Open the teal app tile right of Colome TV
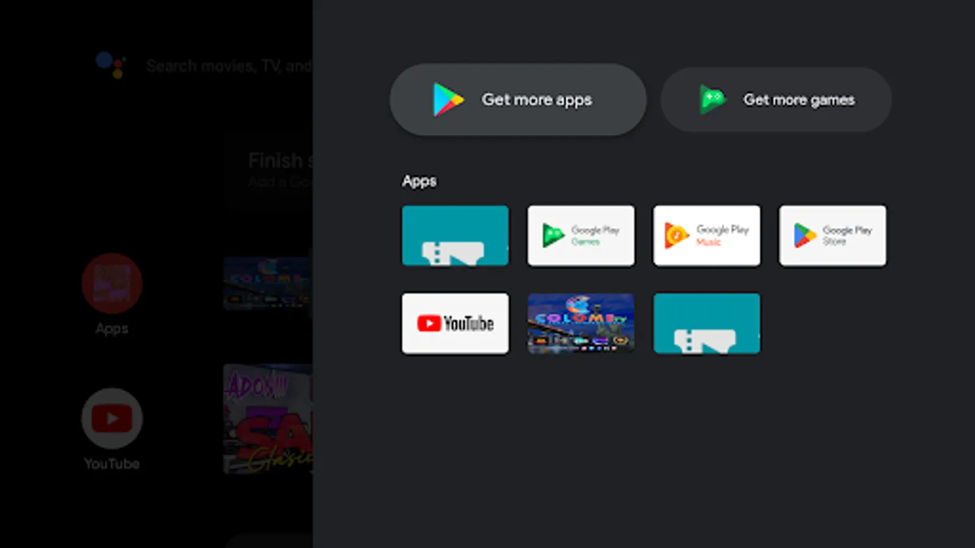The image size is (975, 548). 707,323
